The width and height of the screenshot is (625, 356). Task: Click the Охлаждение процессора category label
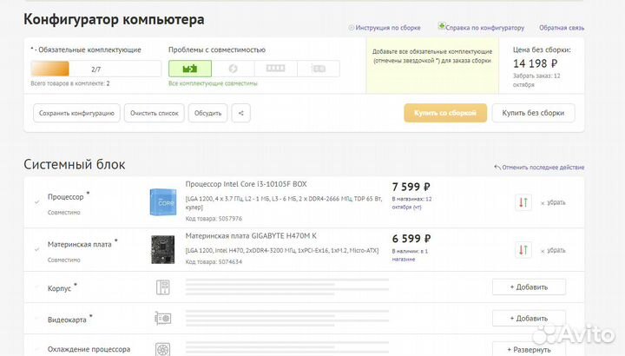coord(89,349)
